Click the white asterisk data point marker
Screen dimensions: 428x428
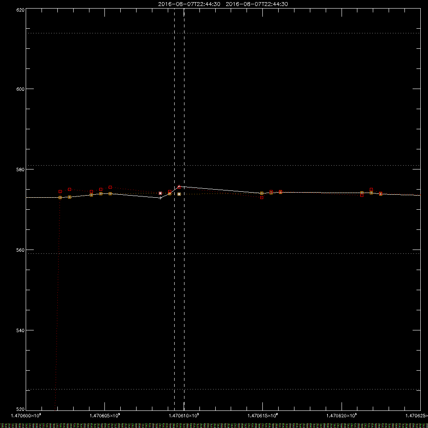tap(160, 193)
